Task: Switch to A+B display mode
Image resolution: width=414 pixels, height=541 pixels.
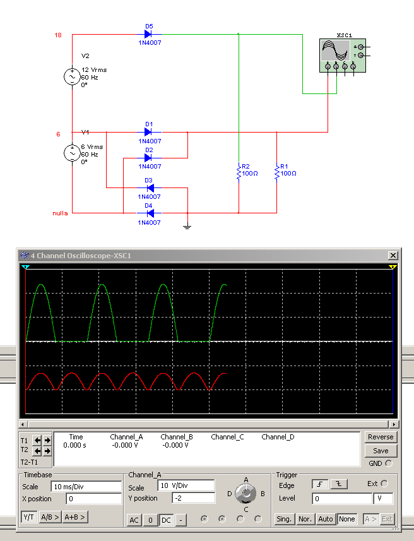Action: (x=75, y=517)
